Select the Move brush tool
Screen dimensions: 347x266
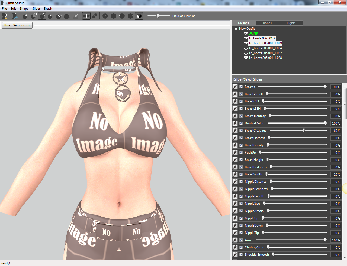59,16
